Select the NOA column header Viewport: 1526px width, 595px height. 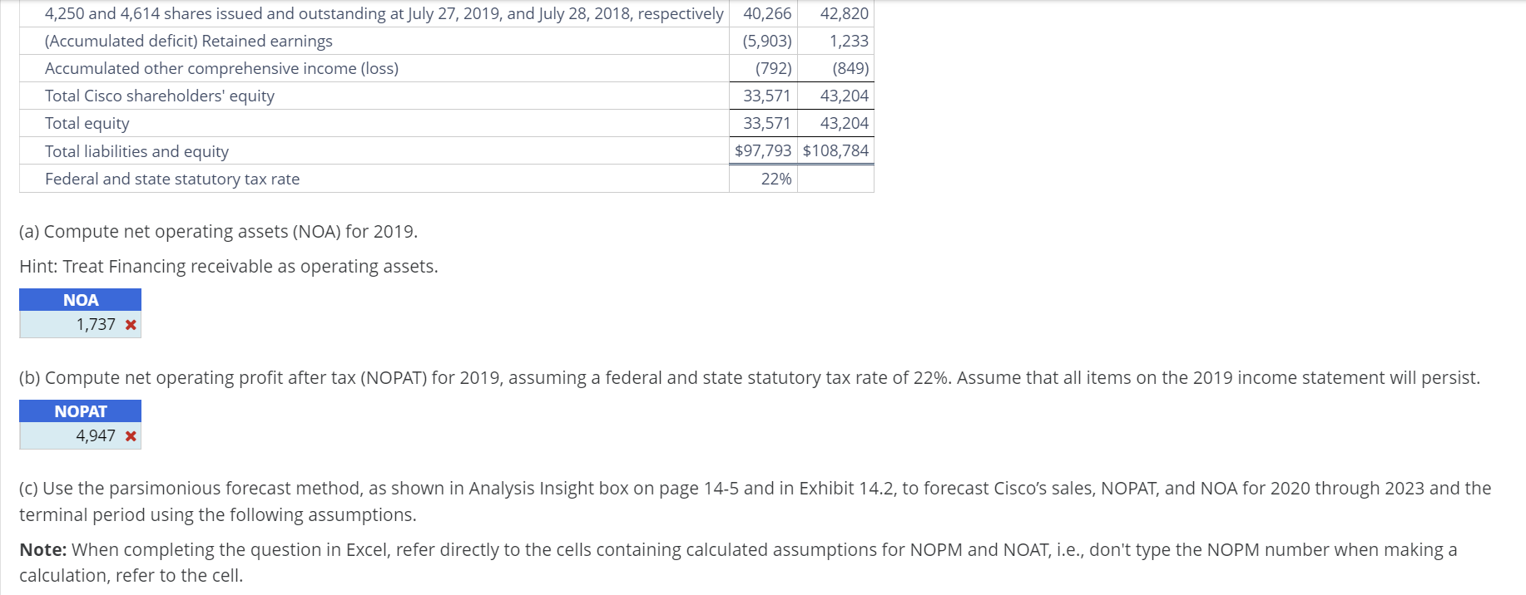(x=80, y=300)
